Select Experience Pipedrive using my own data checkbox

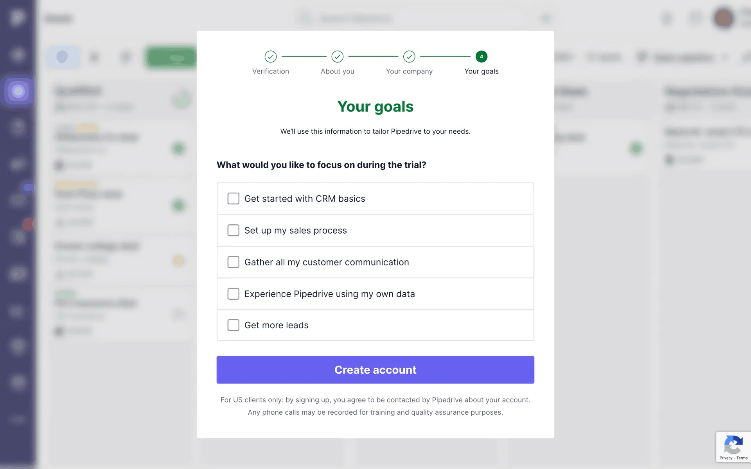234,294
